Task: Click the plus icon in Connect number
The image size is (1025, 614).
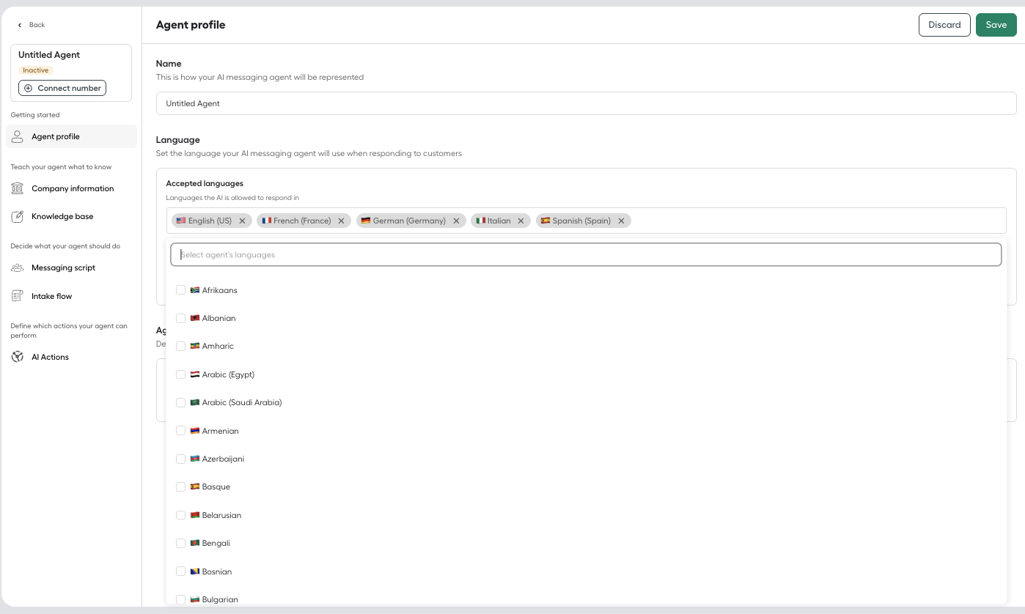Action: pyautogui.click(x=29, y=88)
